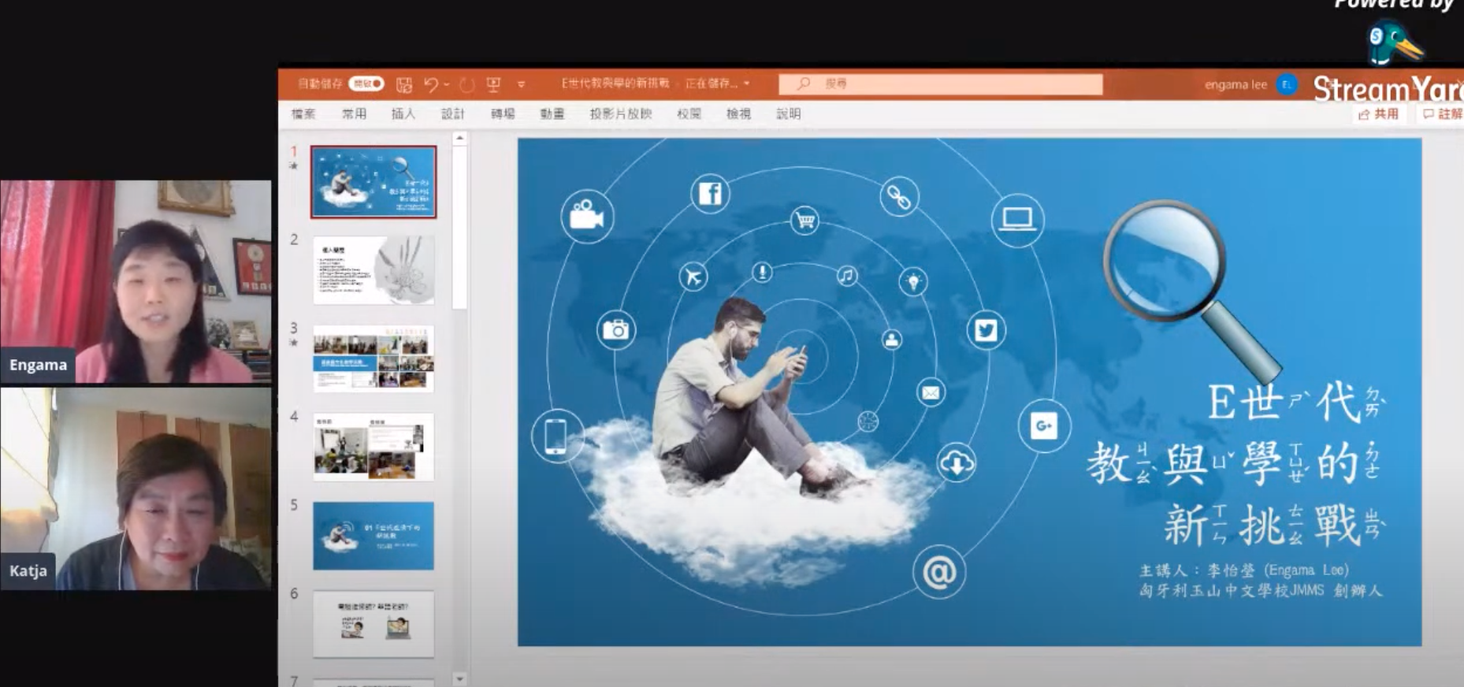Select slide 3 photo collage thumbnail
1464x687 pixels.
[x=373, y=358]
